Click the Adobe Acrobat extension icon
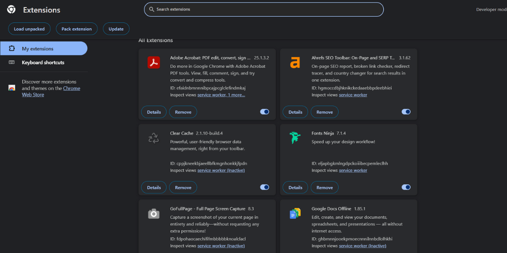The image size is (507, 253). pos(154,62)
